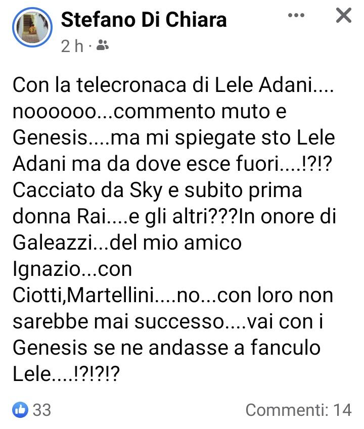The width and height of the screenshot is (364, 429).
Task: Click the first line mentioning telecronaca
Action: (x=173, y=85)
